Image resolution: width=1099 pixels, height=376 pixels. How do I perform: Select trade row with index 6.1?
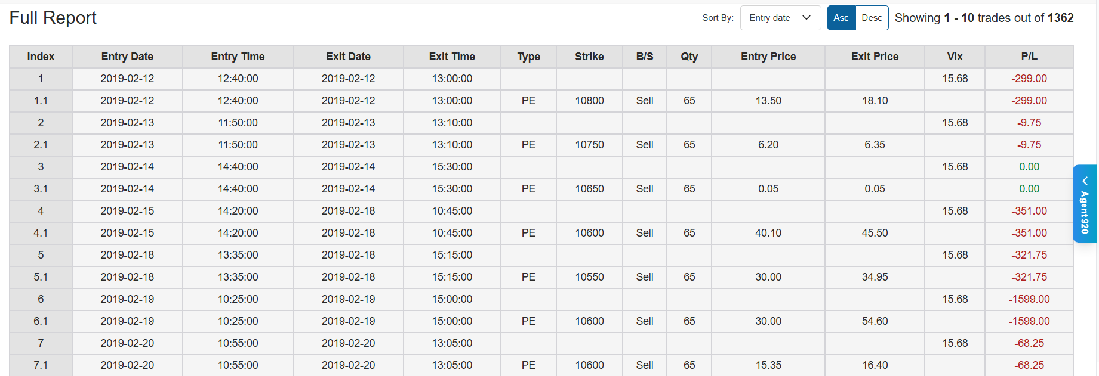click(x=41, y=321)
